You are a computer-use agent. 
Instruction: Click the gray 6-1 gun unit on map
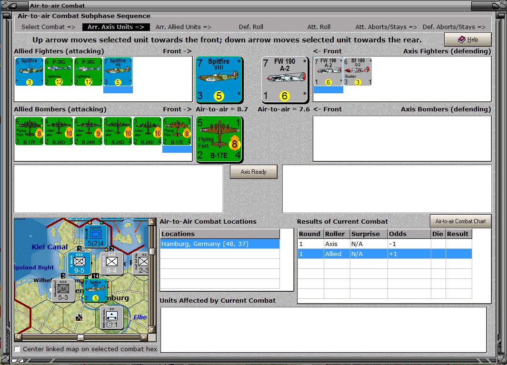coord(112,317)
